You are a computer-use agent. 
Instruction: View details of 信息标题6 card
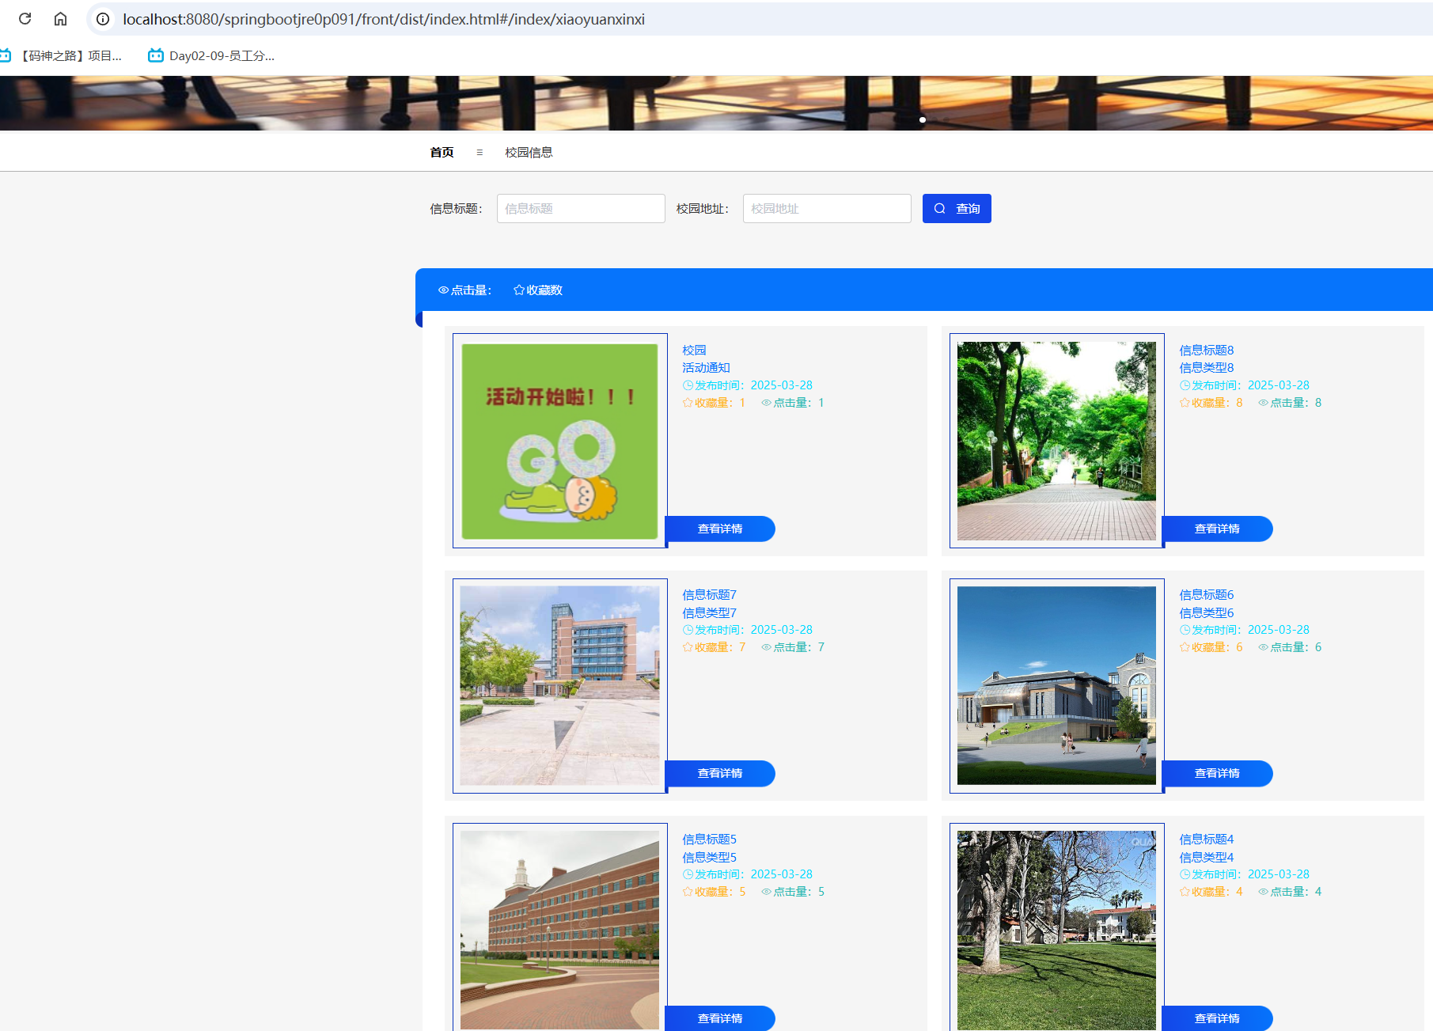click(x=1217, y=773)
